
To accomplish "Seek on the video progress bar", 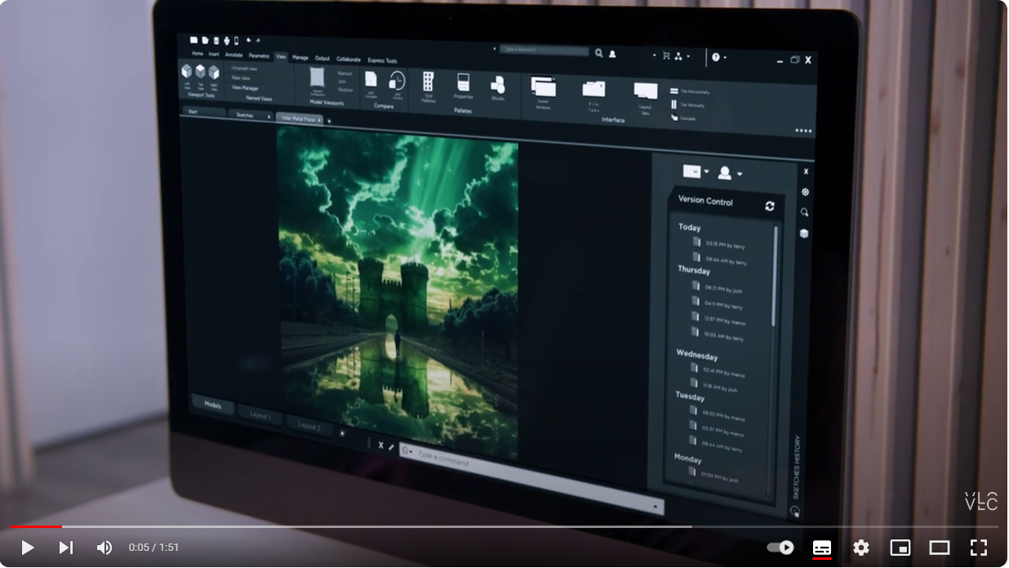I will [x=504, y=527].
